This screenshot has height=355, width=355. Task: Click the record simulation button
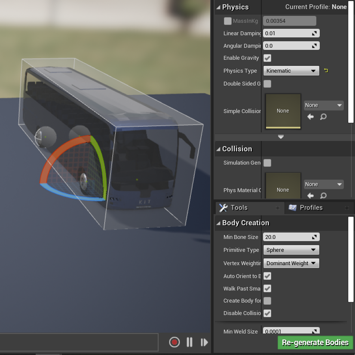coord(174,342)
